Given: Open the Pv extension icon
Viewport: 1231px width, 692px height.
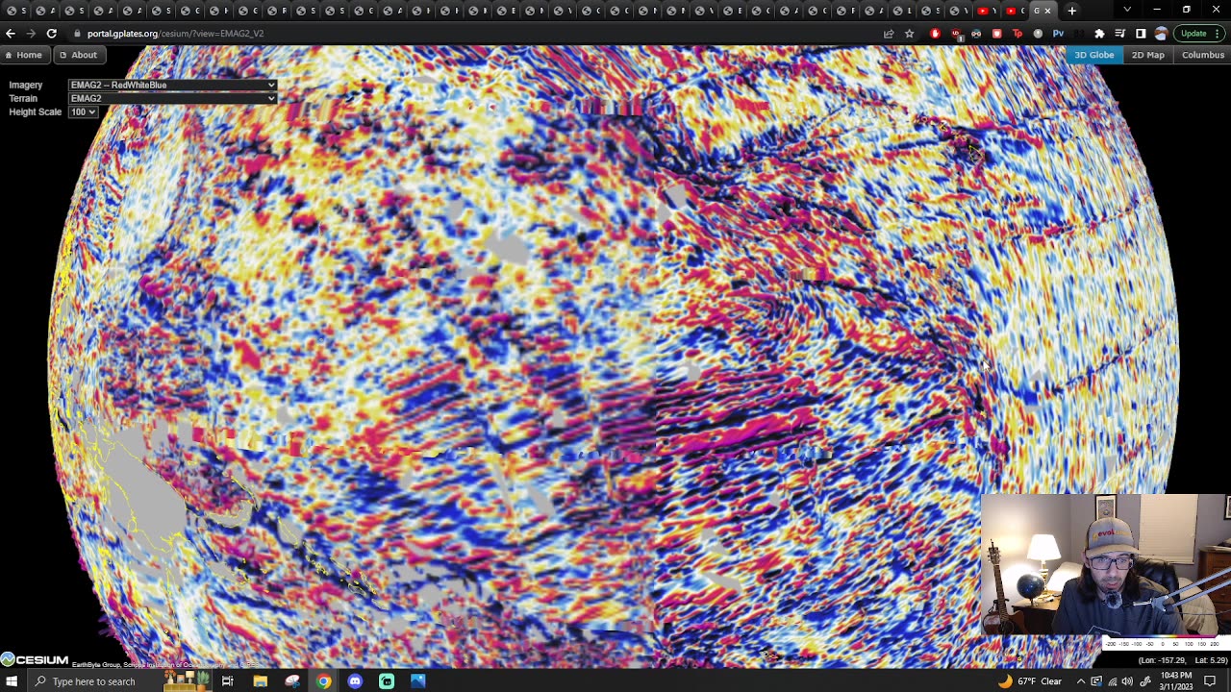Looking at the screenshot, I should click(1058, 34).
